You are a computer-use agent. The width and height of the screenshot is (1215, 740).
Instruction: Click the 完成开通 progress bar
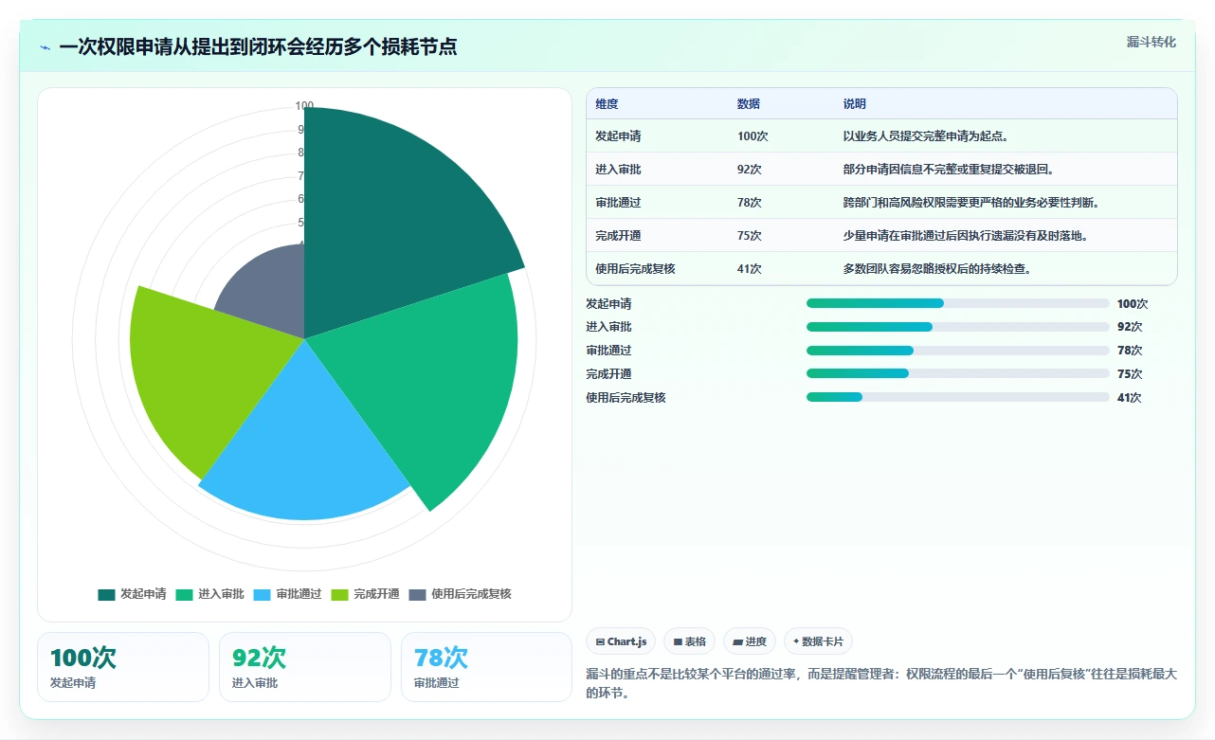pos(957,374)
